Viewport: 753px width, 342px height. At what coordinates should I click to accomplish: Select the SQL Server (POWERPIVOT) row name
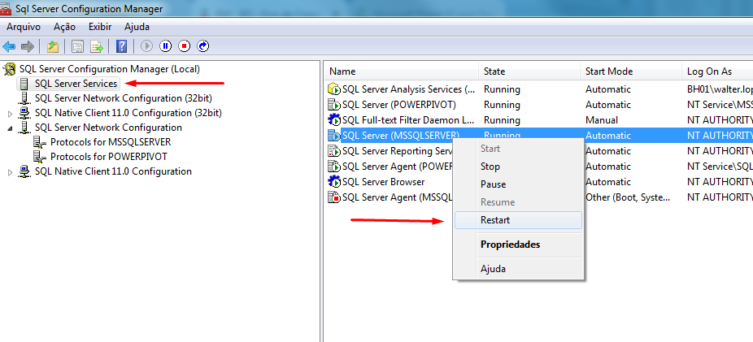(x=399, y=105)
